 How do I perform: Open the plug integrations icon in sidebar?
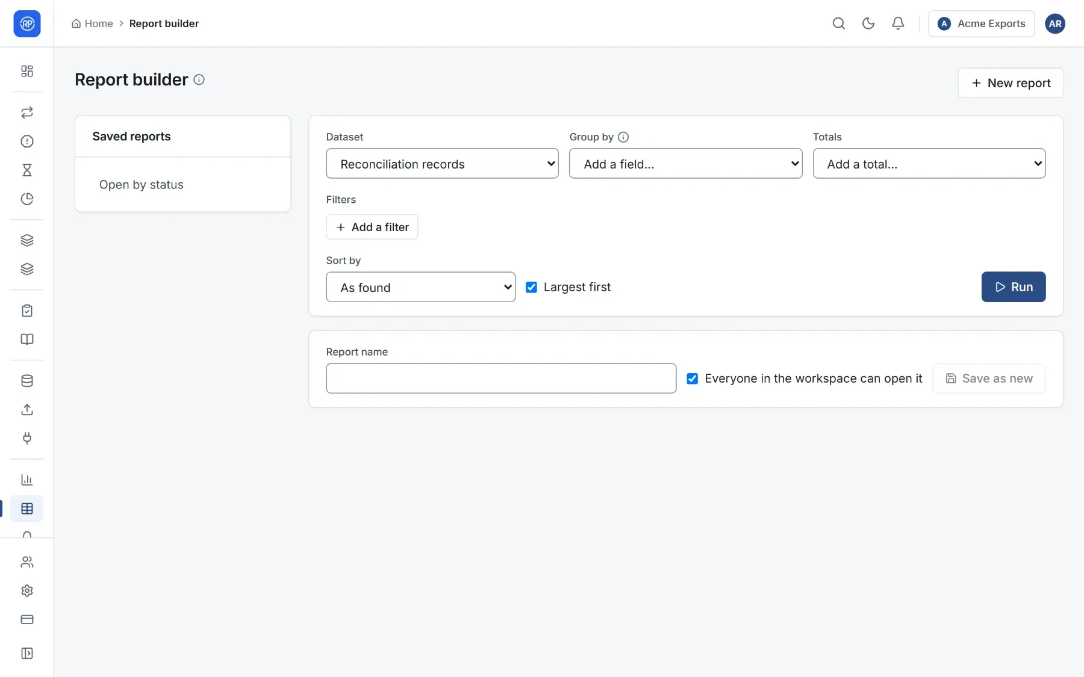click(x=26, y=438)
